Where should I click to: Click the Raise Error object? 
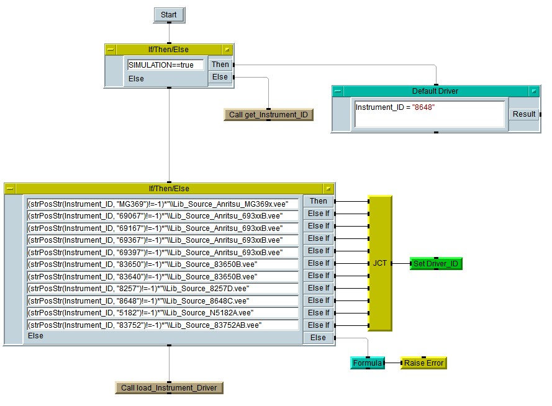click(423, 363)
